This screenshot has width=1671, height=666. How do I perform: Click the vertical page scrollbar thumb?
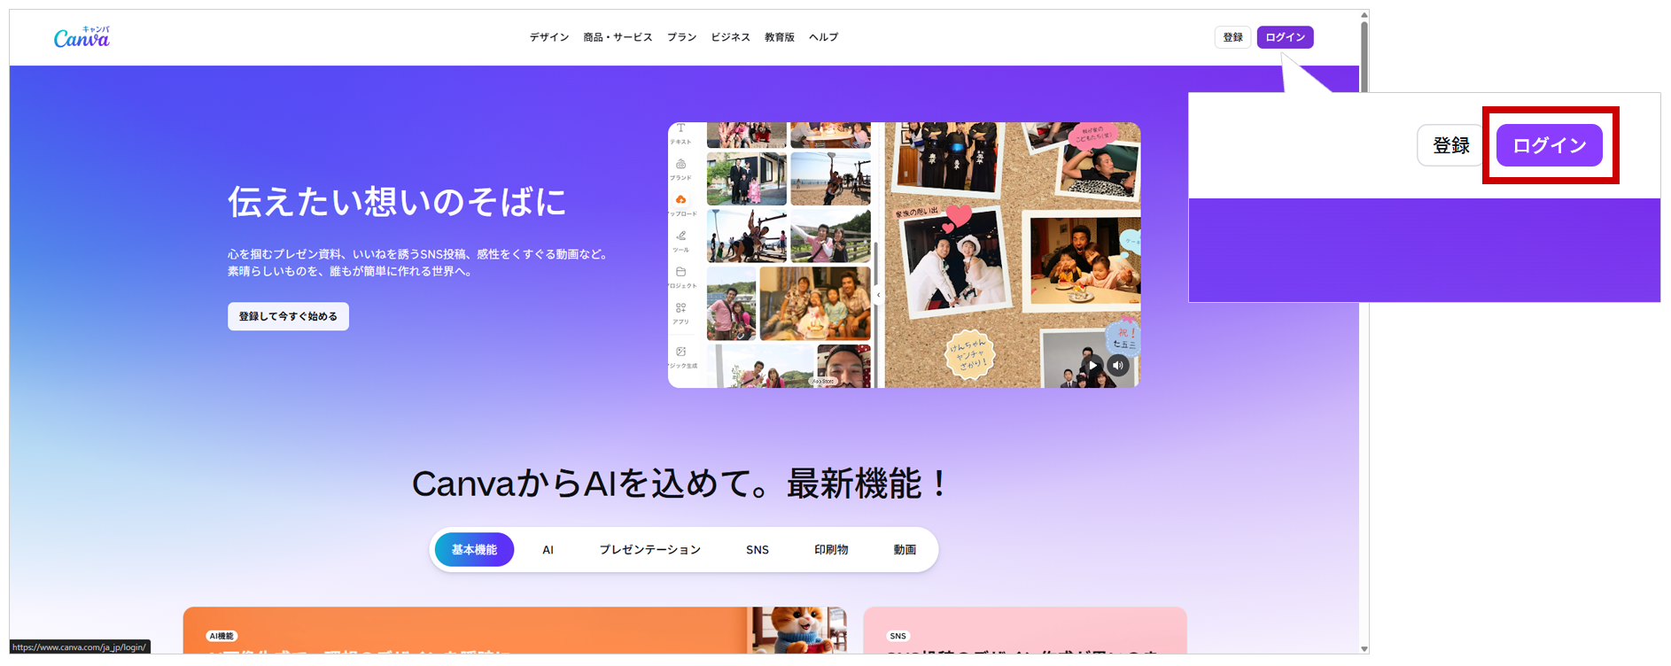coord(1364,57)
